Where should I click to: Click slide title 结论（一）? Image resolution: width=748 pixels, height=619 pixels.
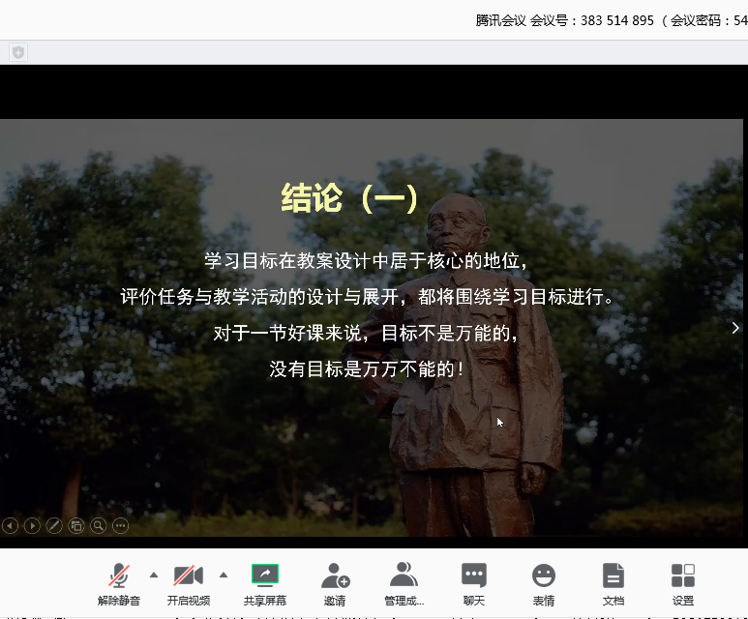click(x=349, y=198)
